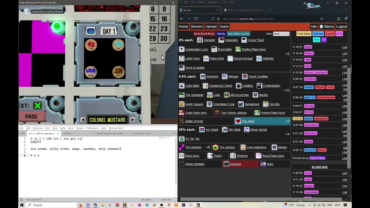Click the Anagrams module icon
Screen dimensions: 370x208
[221, 40]
